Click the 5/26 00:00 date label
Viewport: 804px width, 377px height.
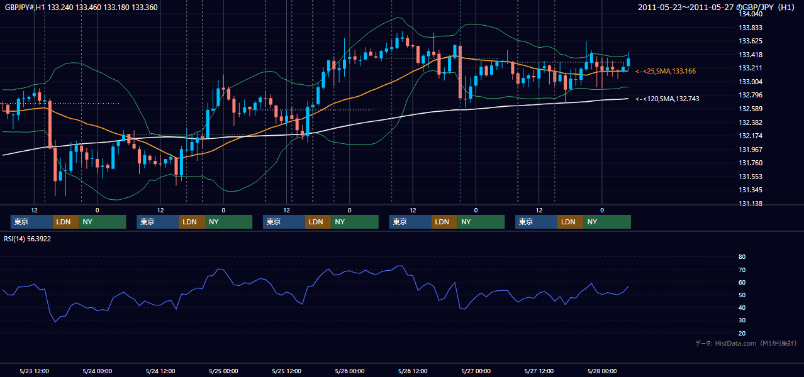[350, 371]
